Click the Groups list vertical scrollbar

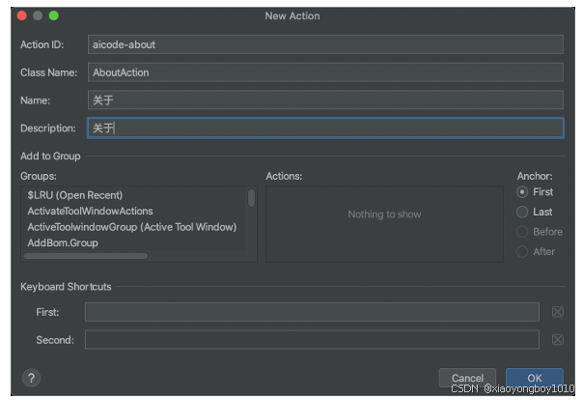click(251, 197)
